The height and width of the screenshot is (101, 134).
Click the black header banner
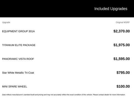[67, 9]
